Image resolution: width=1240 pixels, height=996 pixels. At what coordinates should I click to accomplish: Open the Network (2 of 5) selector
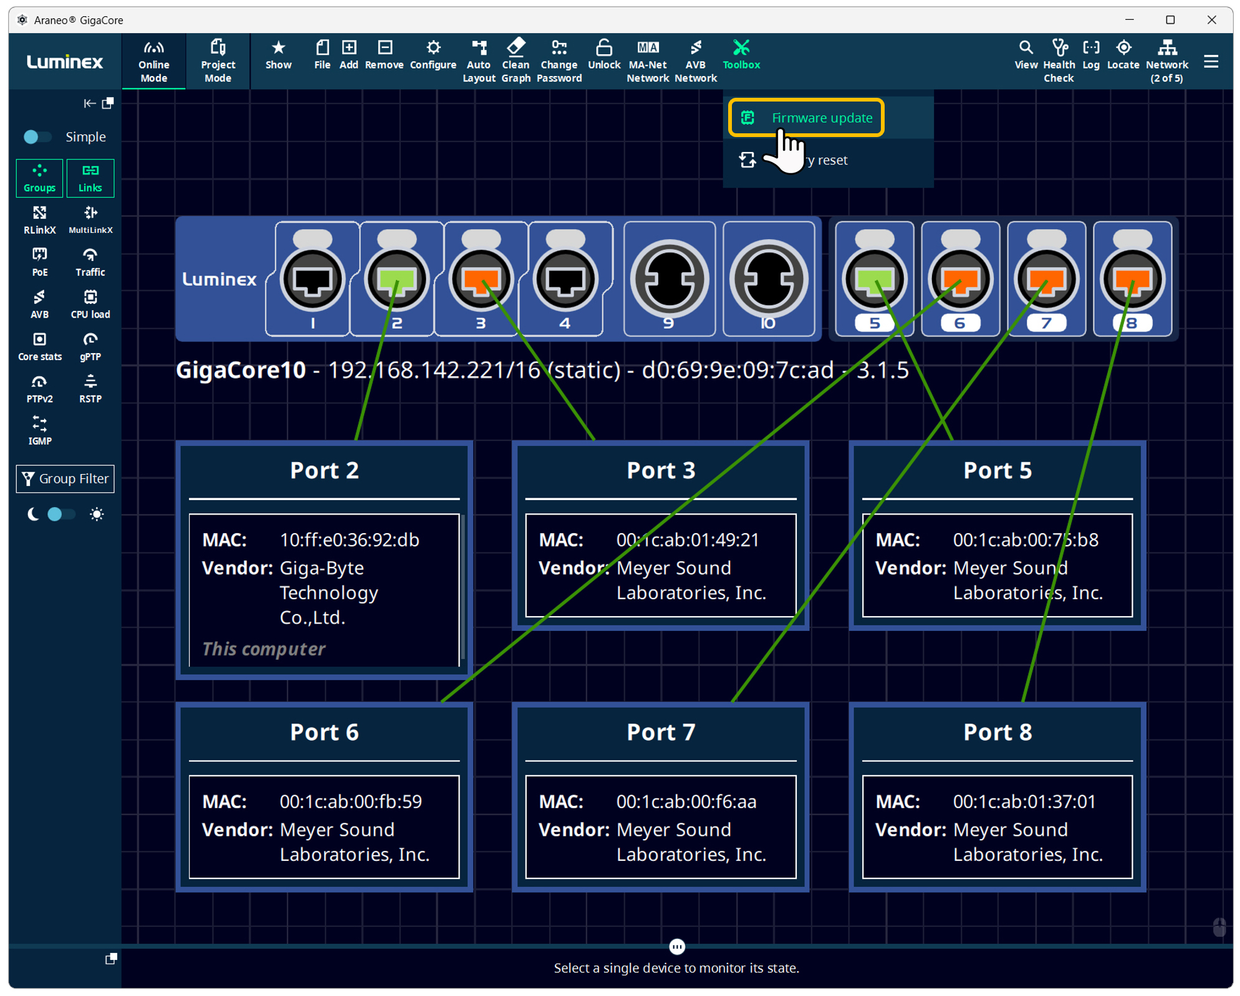[x=1166, y=61]
